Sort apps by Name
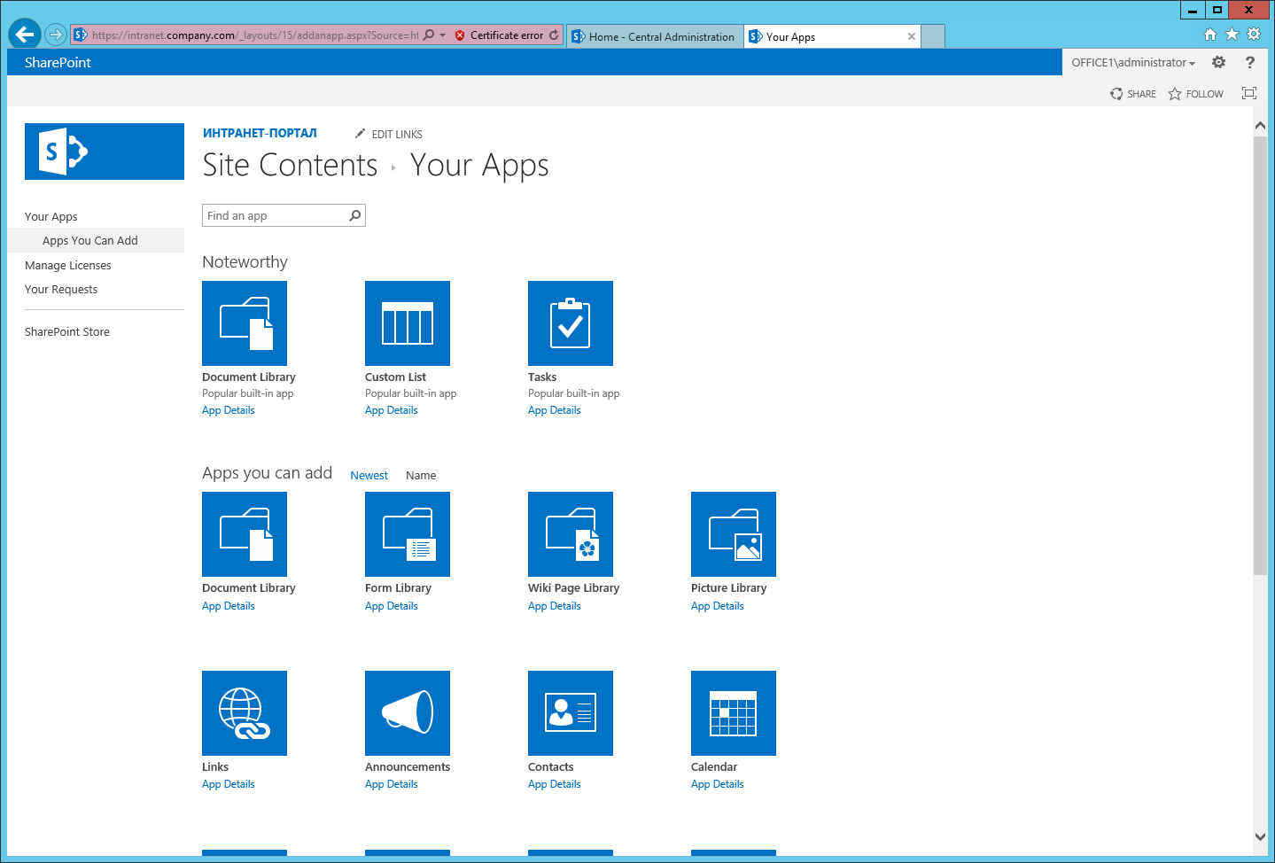1275x863 pixels. click(421, 475)
